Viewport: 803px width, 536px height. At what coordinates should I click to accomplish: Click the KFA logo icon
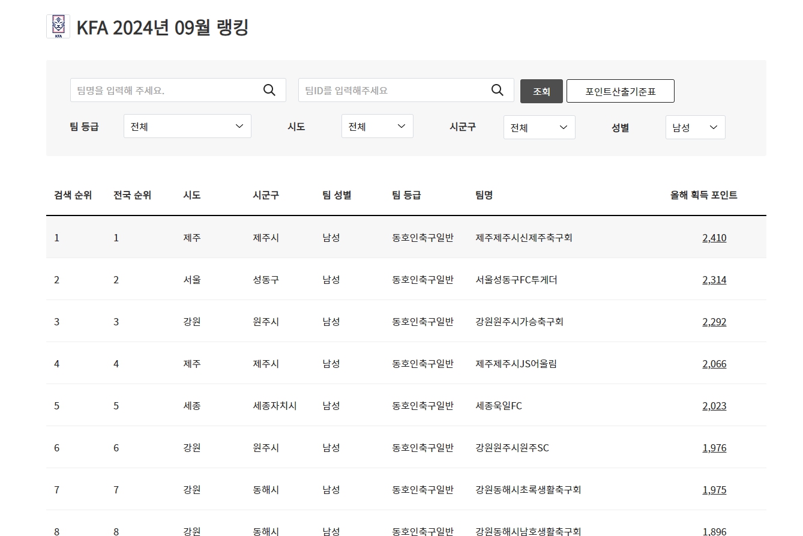pos(58,26)
